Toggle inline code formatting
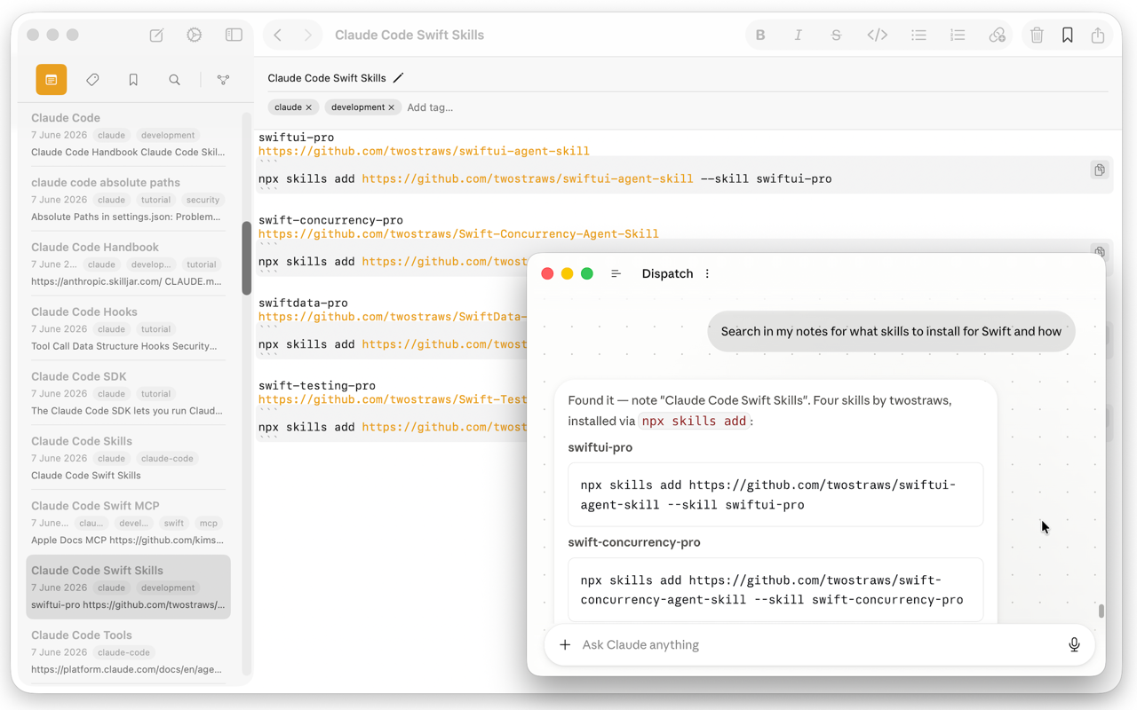1137x710 pixels. tap(877, 35)
